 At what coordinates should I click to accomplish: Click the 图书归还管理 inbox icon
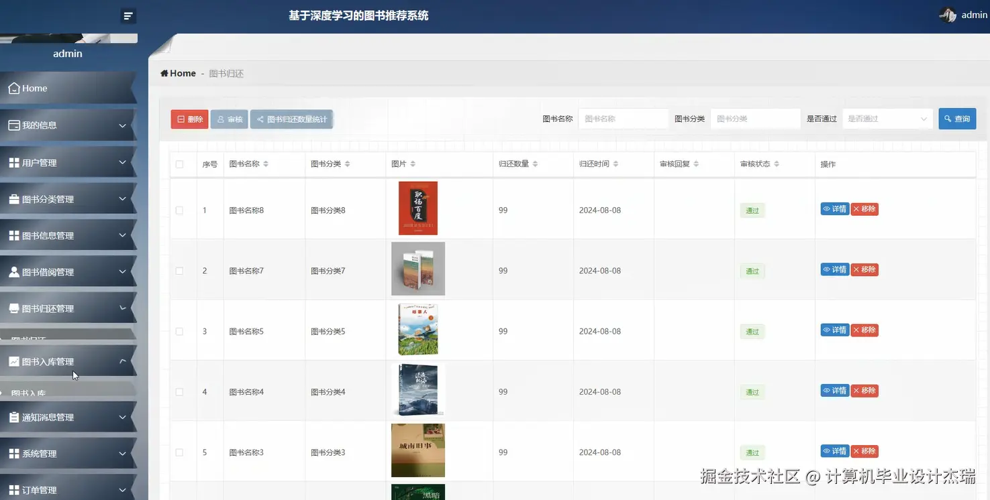pos(13,308)
